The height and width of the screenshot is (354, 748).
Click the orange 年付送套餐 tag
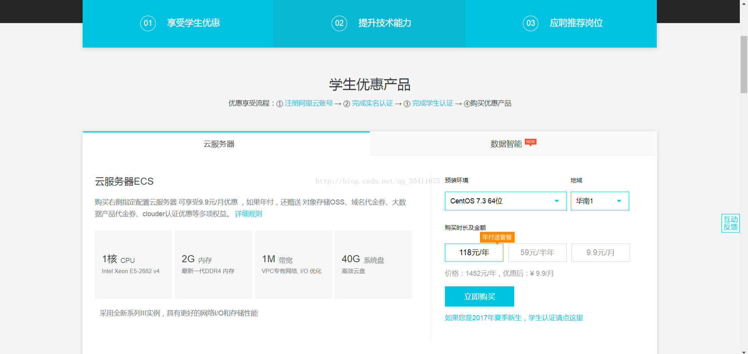coord(497,237)
